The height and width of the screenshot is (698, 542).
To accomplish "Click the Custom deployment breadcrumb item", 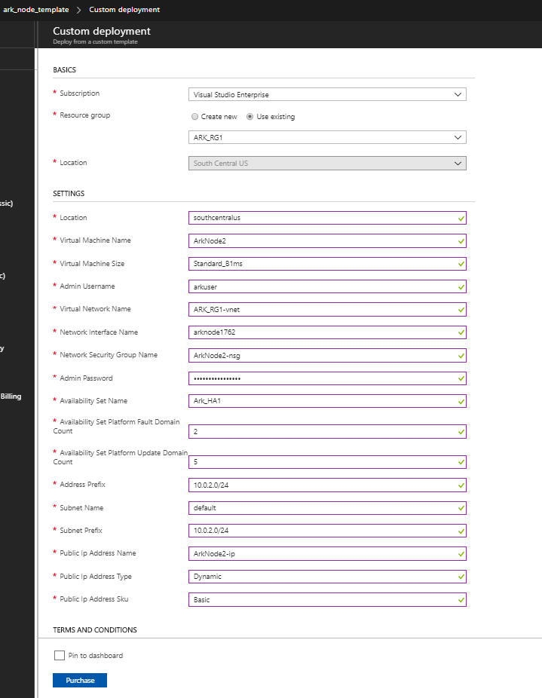I will pos(124,10).
